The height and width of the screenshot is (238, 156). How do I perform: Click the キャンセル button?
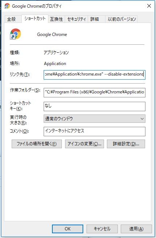click(x=102, y=229)
